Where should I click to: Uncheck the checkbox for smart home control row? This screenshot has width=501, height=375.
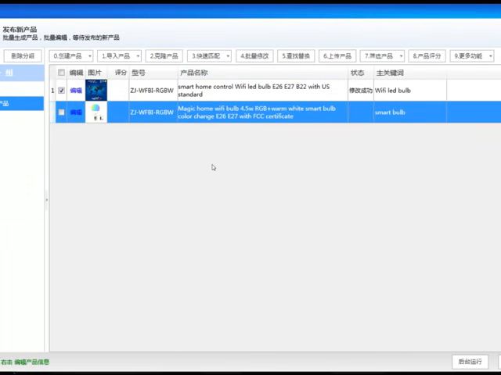pos(61,91)
